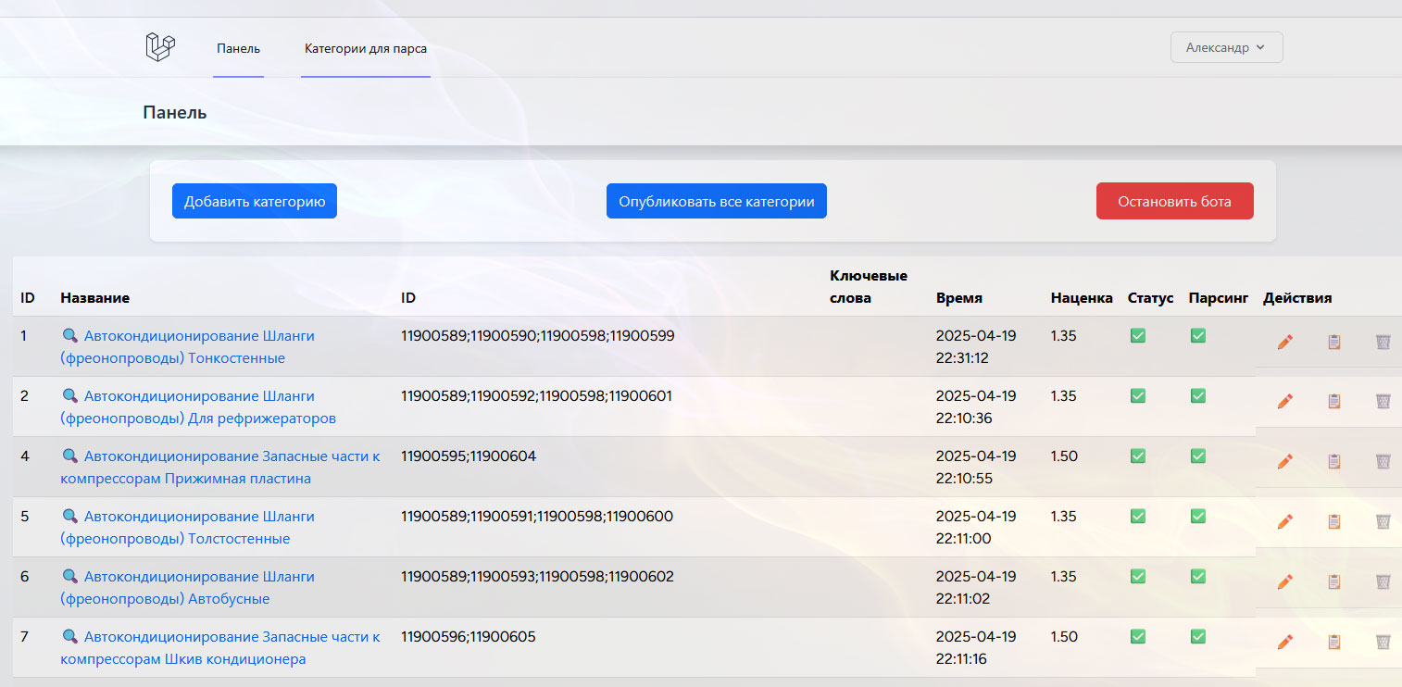The height and width of the screenshot is (687, 1402).
Task: Click magnifier icon beside Тонкостенные category
Action: 69,336
